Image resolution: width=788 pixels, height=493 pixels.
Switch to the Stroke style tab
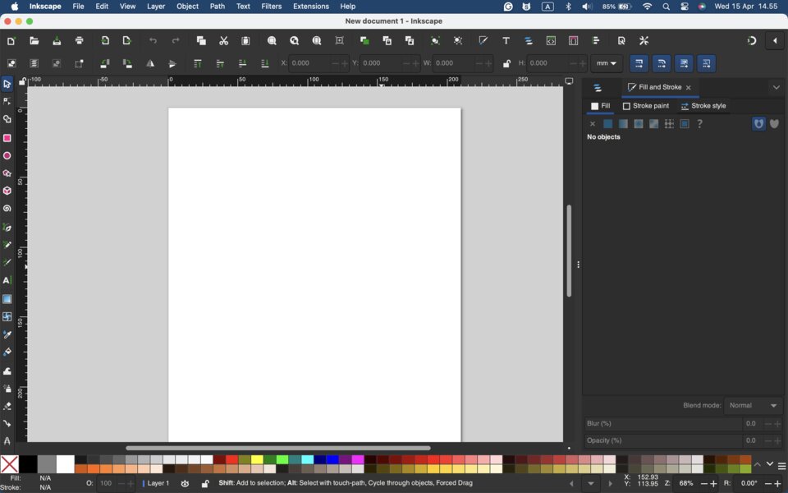[x=703, y=106]
